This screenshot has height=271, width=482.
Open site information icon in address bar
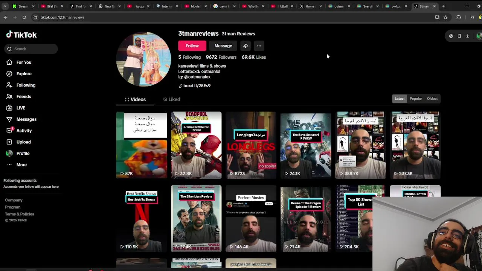(x=35, y=17)
